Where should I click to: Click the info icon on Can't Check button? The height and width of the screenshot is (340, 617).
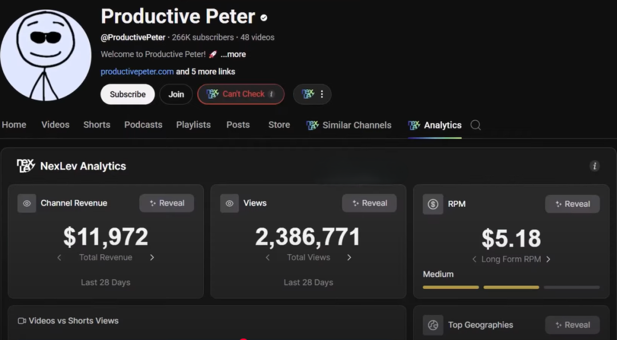(271, 94)
